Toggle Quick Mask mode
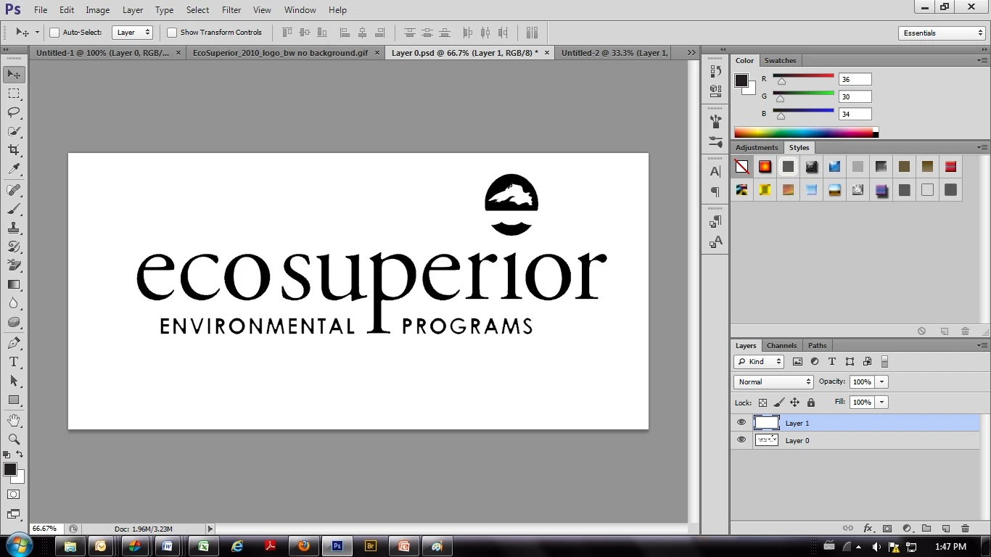Screen dimensions: 991x557 point(14,495)
